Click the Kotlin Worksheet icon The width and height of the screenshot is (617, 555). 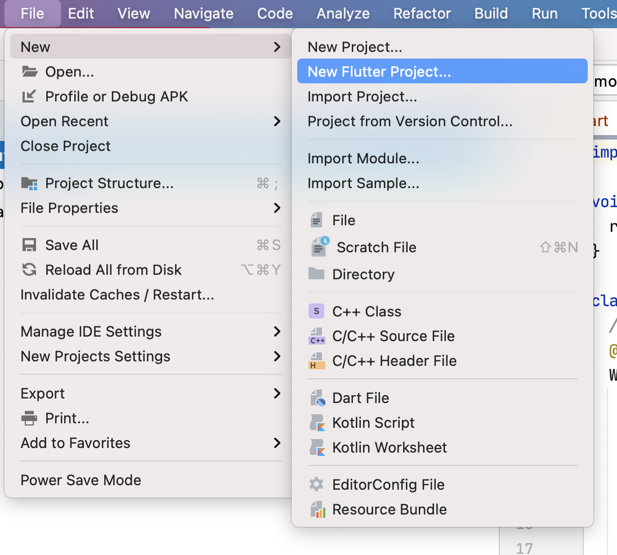[318, 447]
